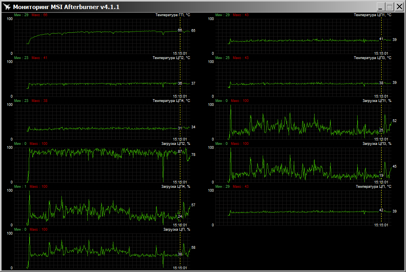Click the white dashed marker in GPU temperature graph
Image resolution: width=406 pixels, height=272 pixels.
pos(180,39)
